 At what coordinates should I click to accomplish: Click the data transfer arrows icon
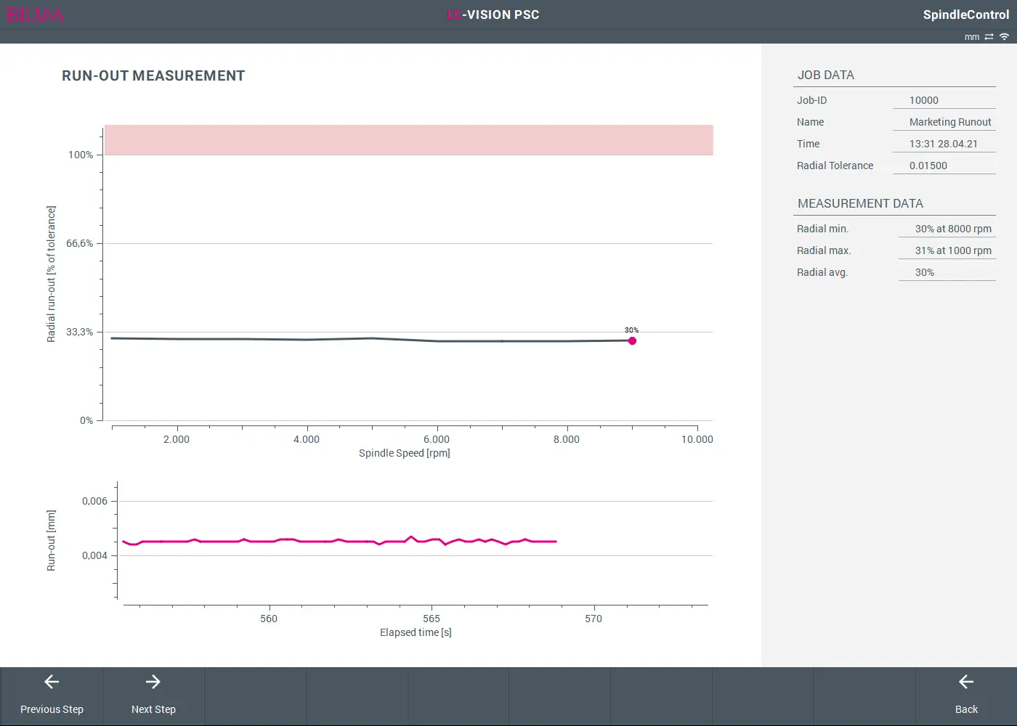tap(989, 36)
